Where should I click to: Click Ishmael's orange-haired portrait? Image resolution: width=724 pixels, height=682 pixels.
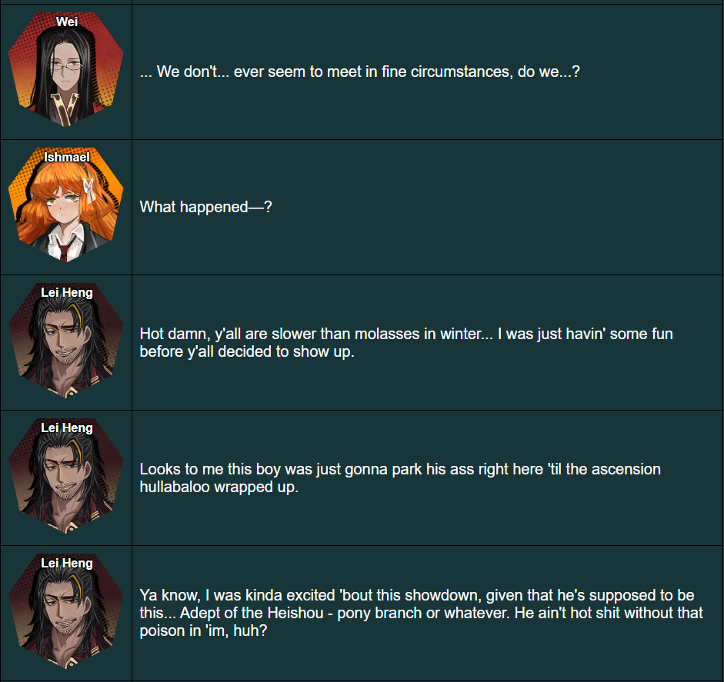pyautogui.click(x=66, y=205)
